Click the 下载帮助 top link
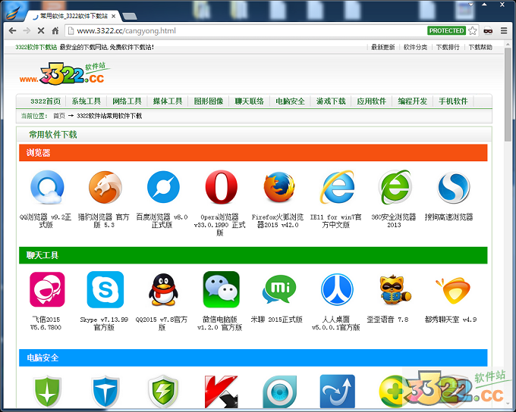Screen dimensions: 516x412 pyautogui.click(x=480, y=47)
